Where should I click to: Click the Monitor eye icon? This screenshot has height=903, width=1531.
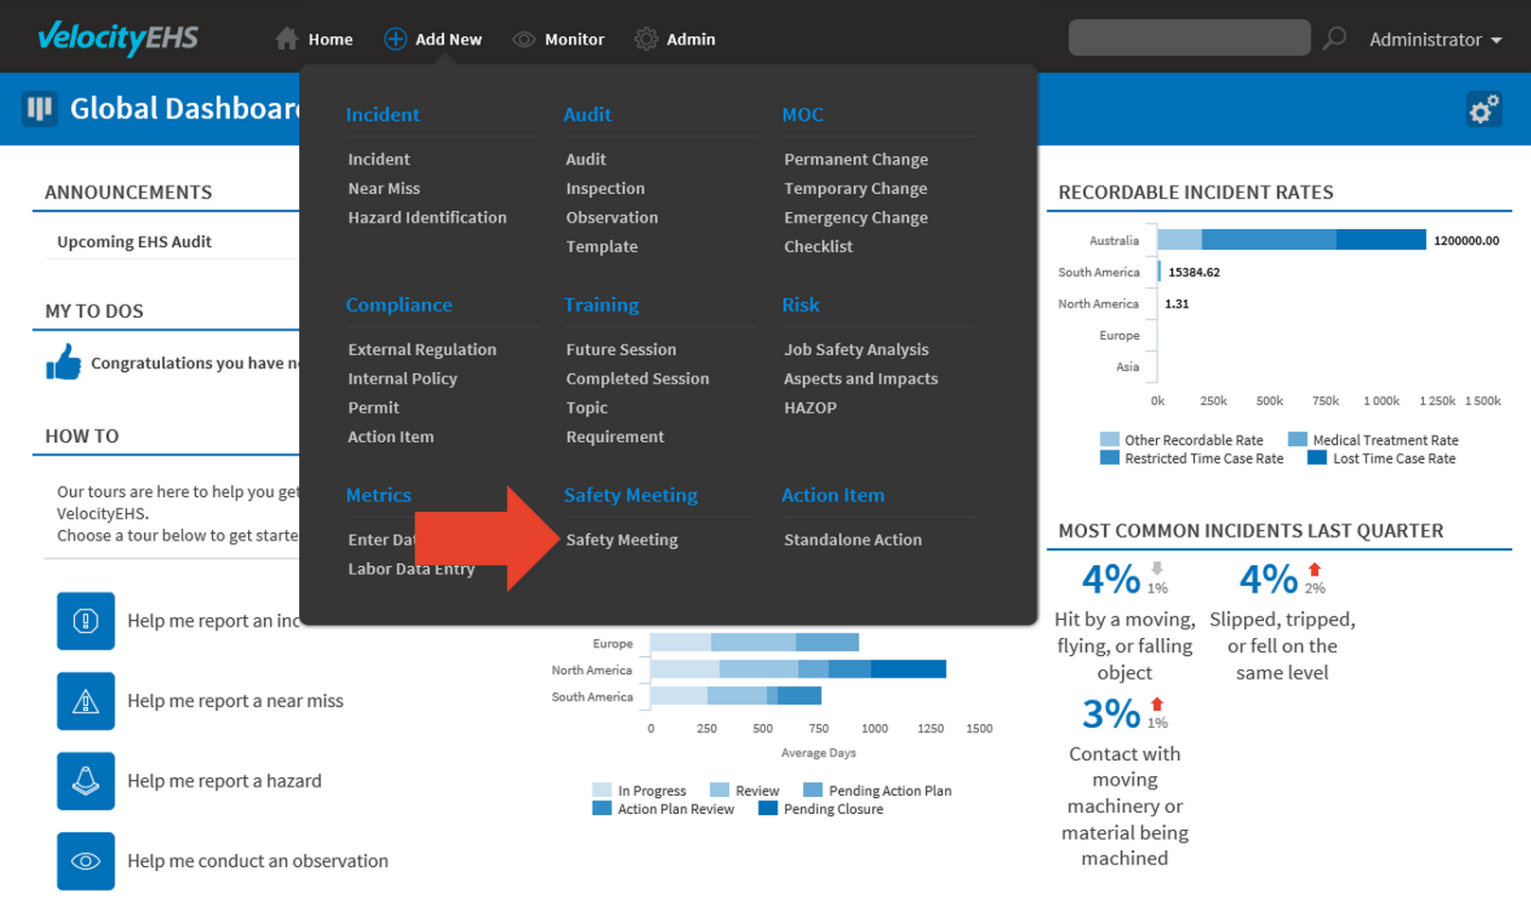[x=524, y=40]
